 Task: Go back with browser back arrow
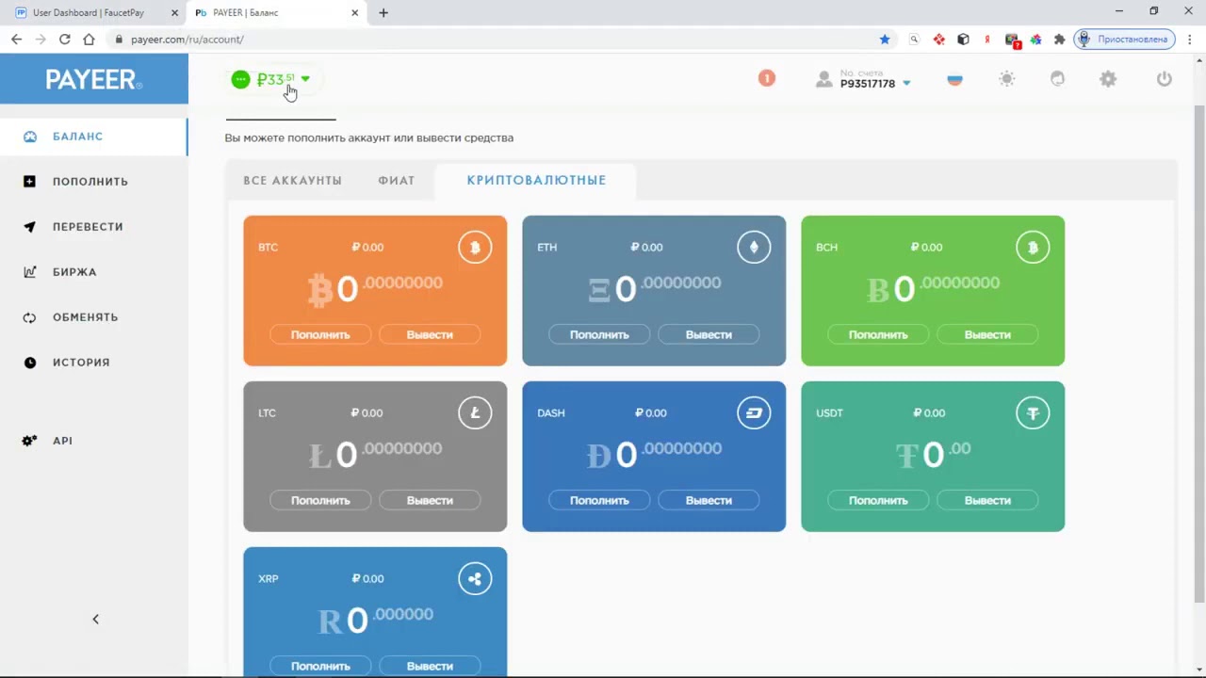tap(16, 40)
